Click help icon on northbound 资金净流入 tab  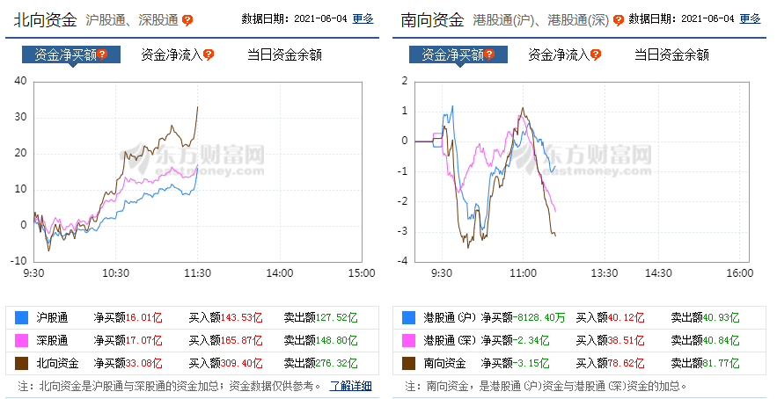pos(209,54)
